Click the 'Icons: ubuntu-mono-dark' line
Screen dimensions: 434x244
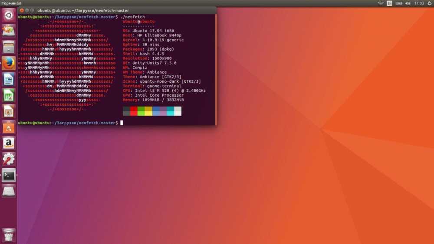click(162, 81)
